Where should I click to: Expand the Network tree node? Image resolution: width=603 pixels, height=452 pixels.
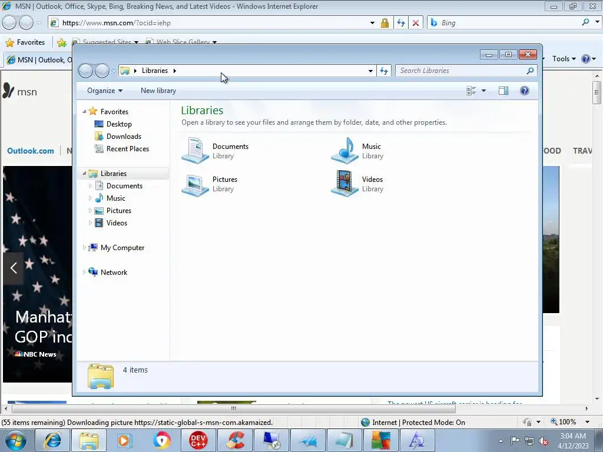click(x=85, y=272)
